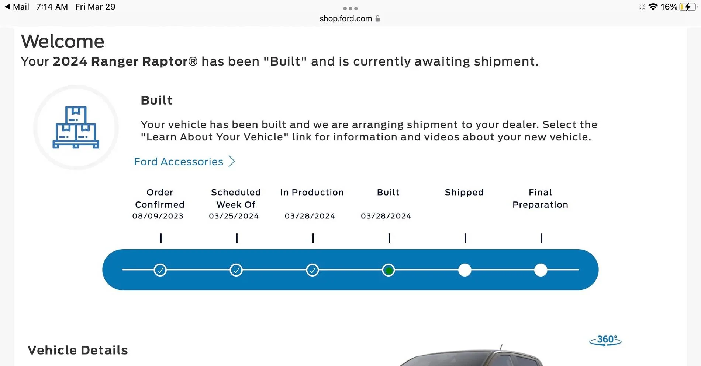Click the white Shipped status marker

pyautogui.click(x=465, y=270)
